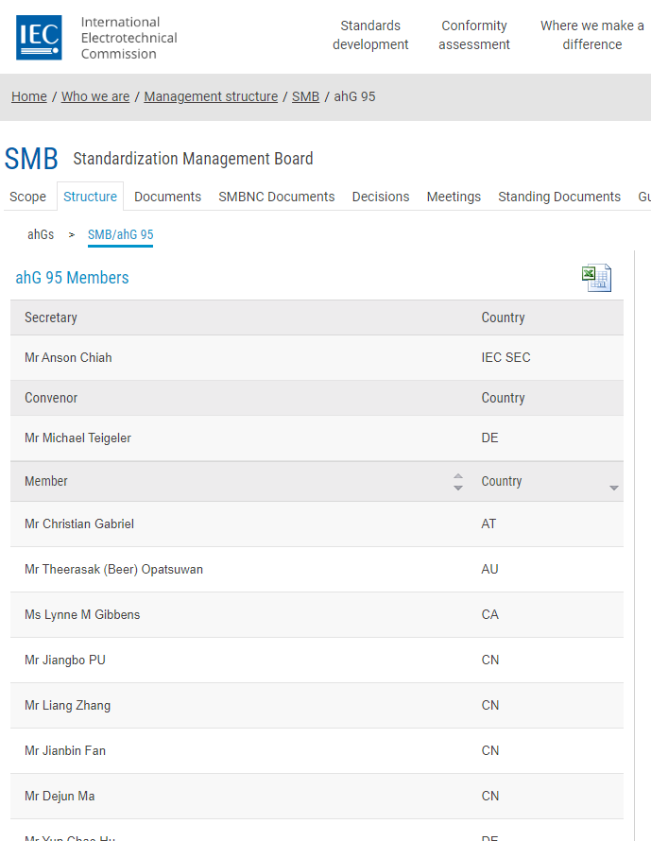The image size is (651, 841).
Task: Select member Ms Lynne M Gibbens
Action: pos(82,614)
